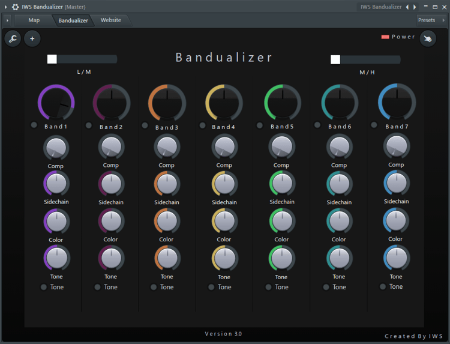Click the Band 2 Comp knob
Viewport: 450px width, 344px height.
[x=112, y=147]
